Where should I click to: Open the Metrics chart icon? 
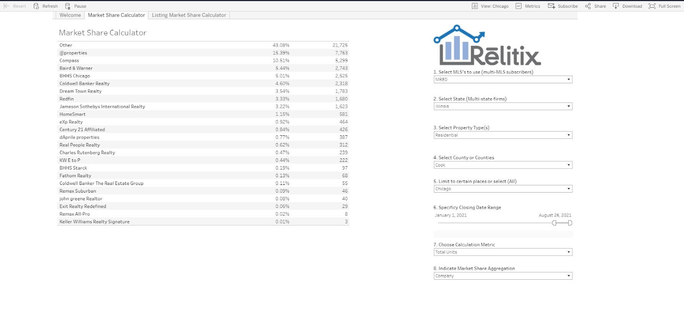pos(519,6)
